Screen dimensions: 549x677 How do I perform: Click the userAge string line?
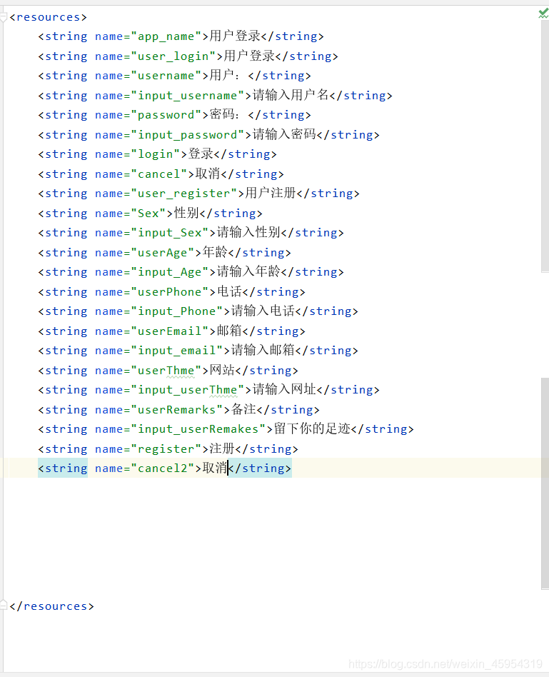[x=164, y=253]
